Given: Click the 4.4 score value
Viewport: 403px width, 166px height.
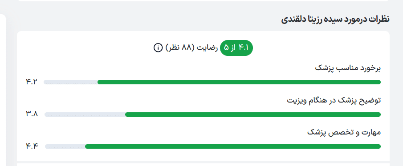Looking at the screenshot, I should 32,146.
